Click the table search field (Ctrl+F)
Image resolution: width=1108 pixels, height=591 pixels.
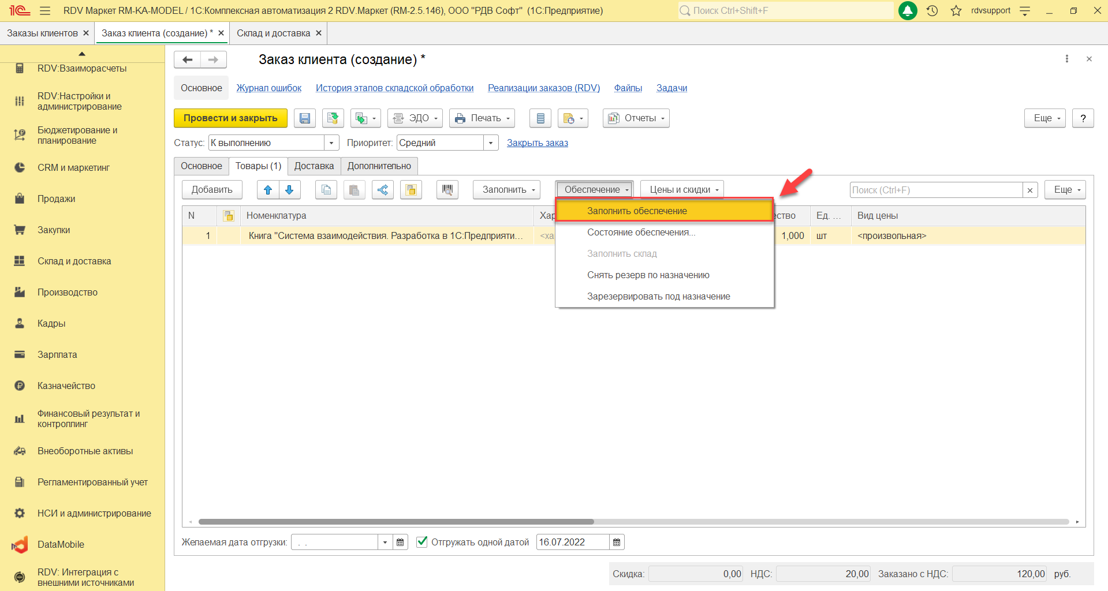pyautogui.click(x=935, y=190)
